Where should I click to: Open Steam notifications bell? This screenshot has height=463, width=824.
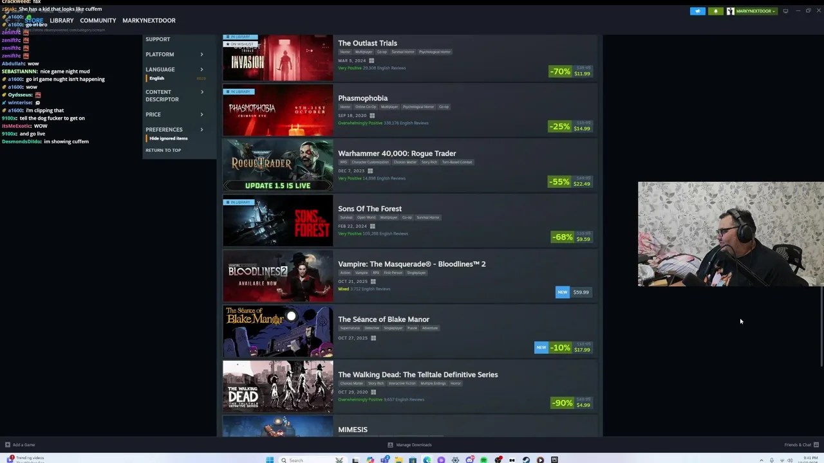click(x=715, y=11)
